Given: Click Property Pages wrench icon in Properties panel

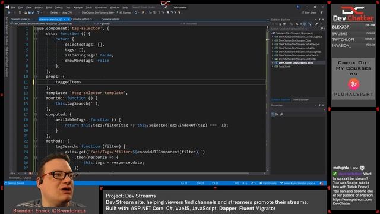Looking at the screenshot, I should pos(281,114).
